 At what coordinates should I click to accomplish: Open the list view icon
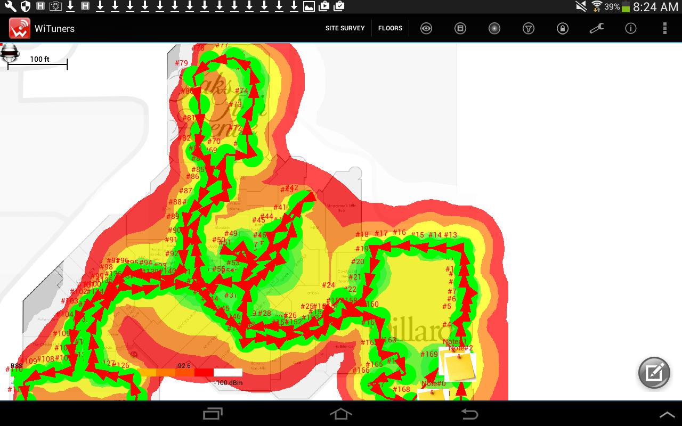point(460,29)
